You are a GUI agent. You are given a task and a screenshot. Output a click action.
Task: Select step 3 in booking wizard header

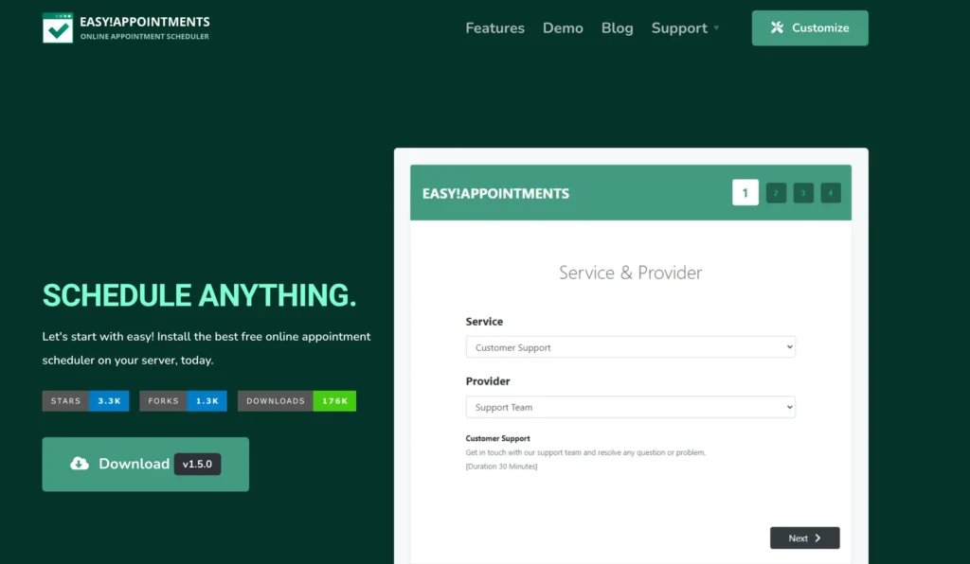coord(802,192)
